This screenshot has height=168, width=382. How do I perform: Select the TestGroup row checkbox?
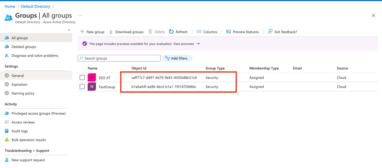pyautogui.click(x=82, y=87)
